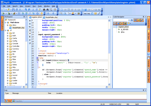The width and height of the screenshot is (151, 106).
Task: Switch to the SimpleMailer.php editor tab
Action: 50,17
